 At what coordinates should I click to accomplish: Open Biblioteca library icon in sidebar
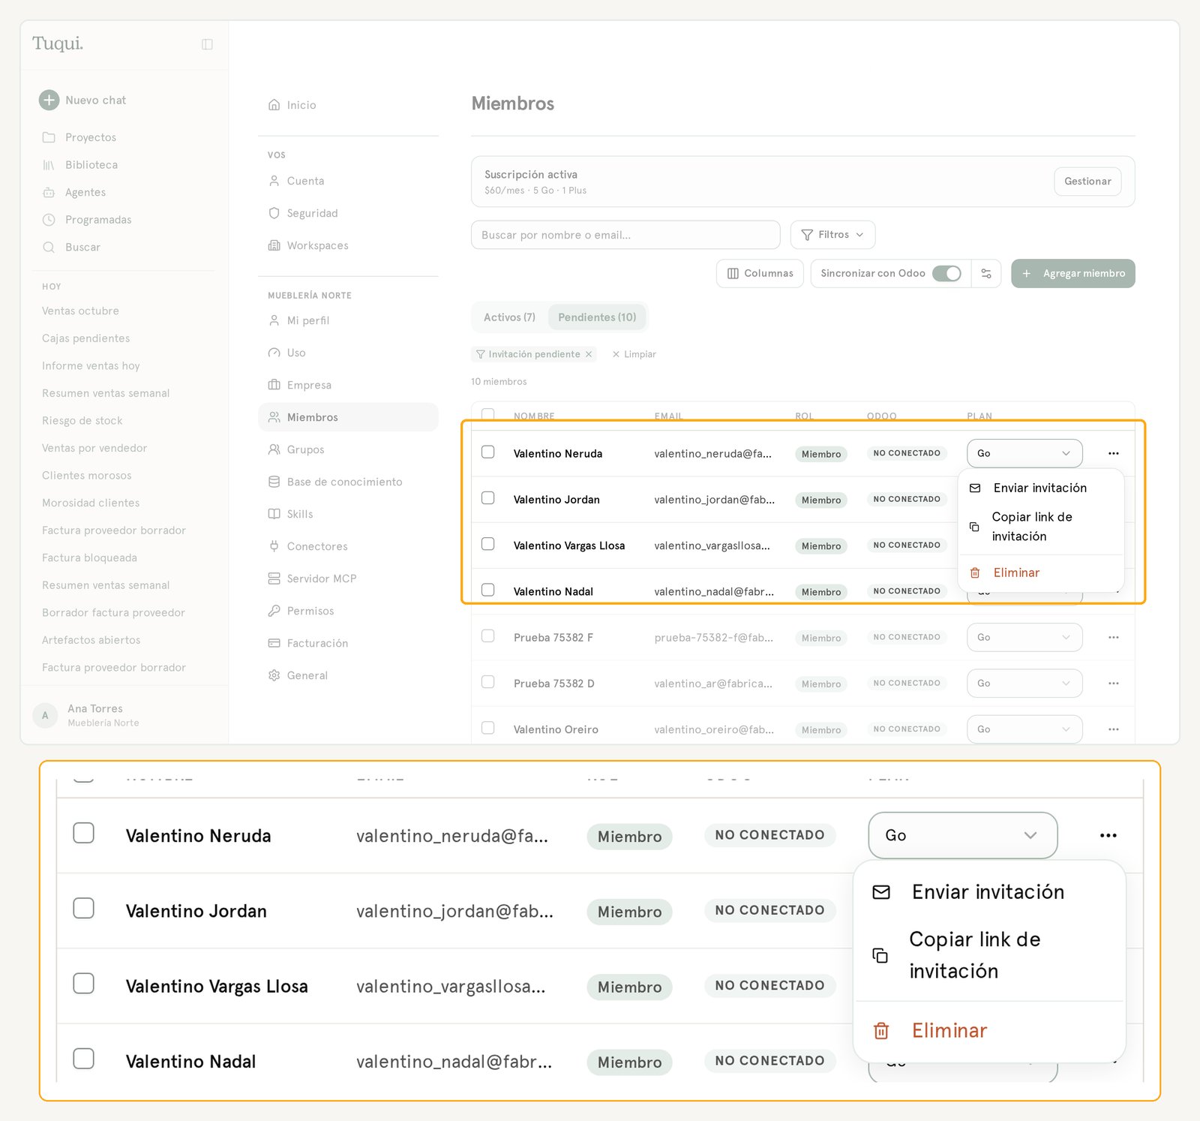(x=49, y=165)
